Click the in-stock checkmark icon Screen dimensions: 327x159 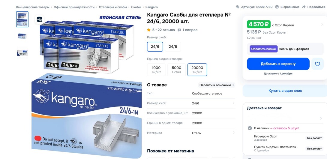(x=250, y=128)
